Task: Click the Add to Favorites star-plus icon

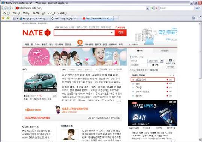Action: [8, 18]
